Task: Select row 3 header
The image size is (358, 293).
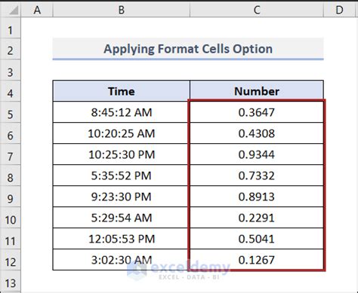Action: coord(11,70)
